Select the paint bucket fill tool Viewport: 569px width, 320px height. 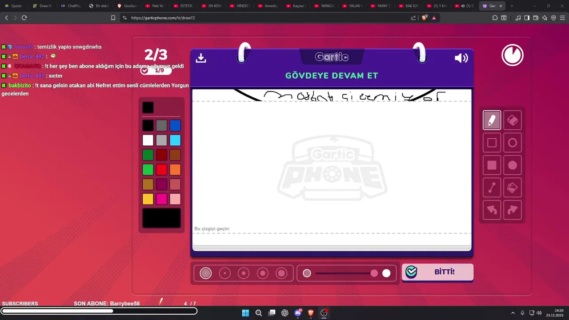[513, 188]
